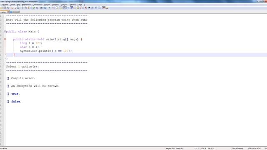Click the green Undo arrow icon

(33, 8)
